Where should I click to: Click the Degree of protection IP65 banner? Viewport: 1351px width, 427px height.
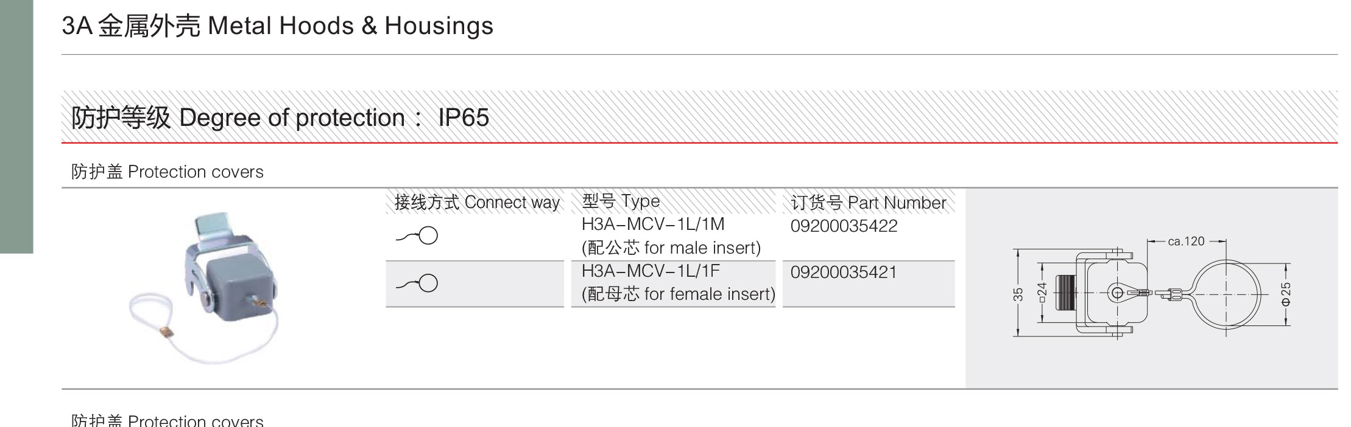[x=699, y=117]
